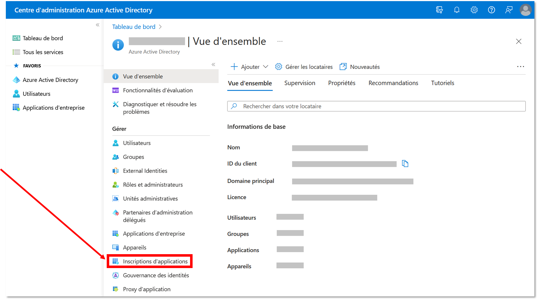Open Azure Active Directory favorite
This screenshot has height=300, width=538.
point(45,80)
